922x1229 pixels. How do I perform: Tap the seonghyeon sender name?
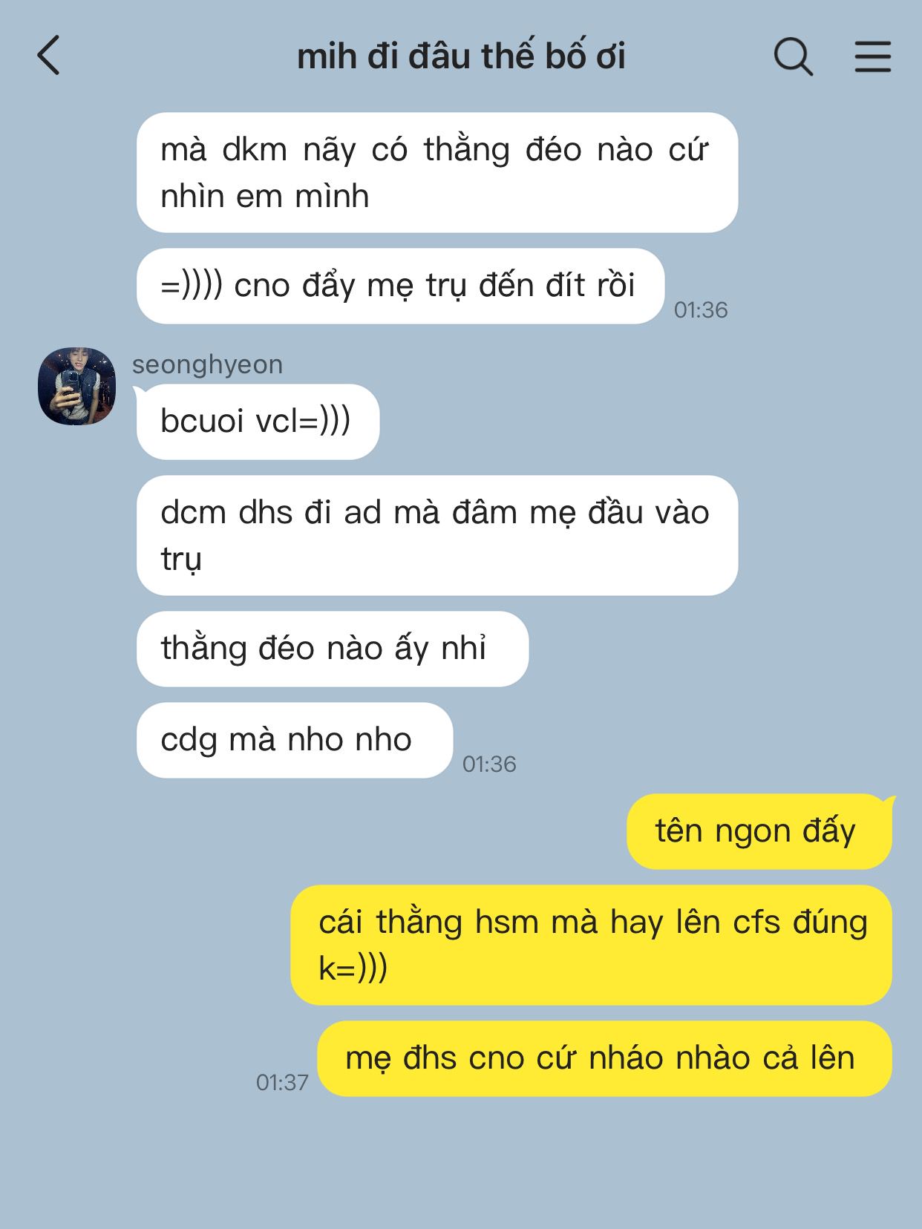point(207,364)
